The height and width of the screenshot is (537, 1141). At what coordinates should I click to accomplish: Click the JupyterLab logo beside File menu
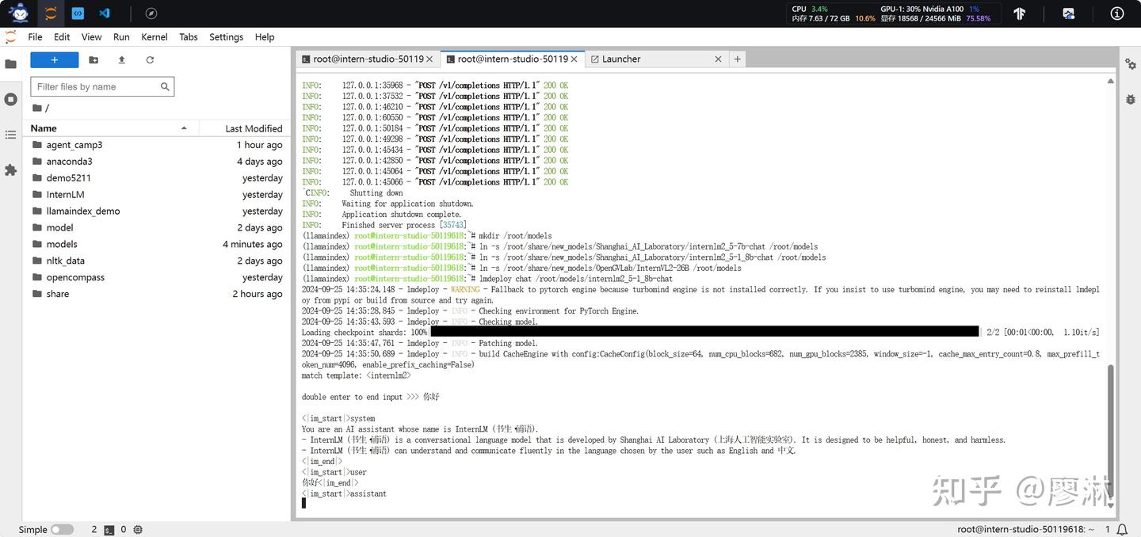[x=10, y=37]
